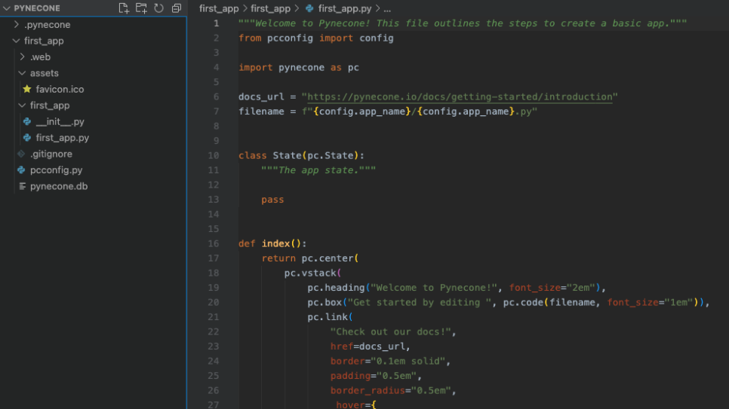Refresh the explorer with the refresh icon

click(x=158, y=8)
